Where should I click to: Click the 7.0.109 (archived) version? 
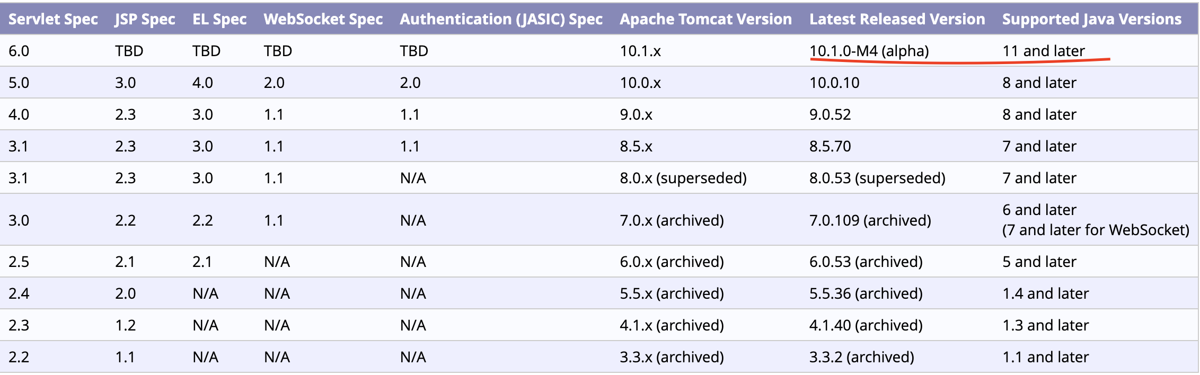[870, 220]
